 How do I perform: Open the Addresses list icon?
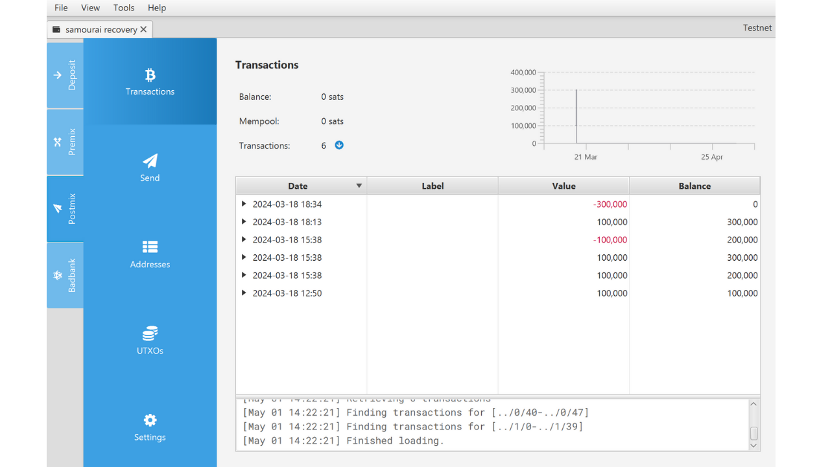point(150,247)
